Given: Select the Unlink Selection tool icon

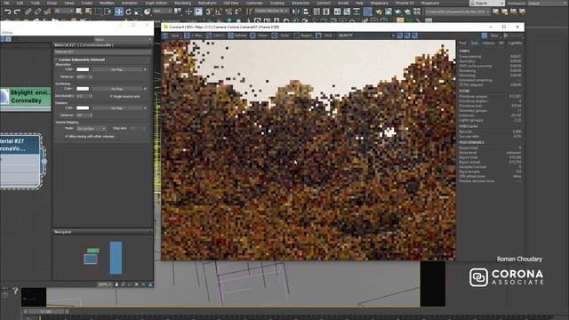Looking at the screenshot, I should 37,12.
